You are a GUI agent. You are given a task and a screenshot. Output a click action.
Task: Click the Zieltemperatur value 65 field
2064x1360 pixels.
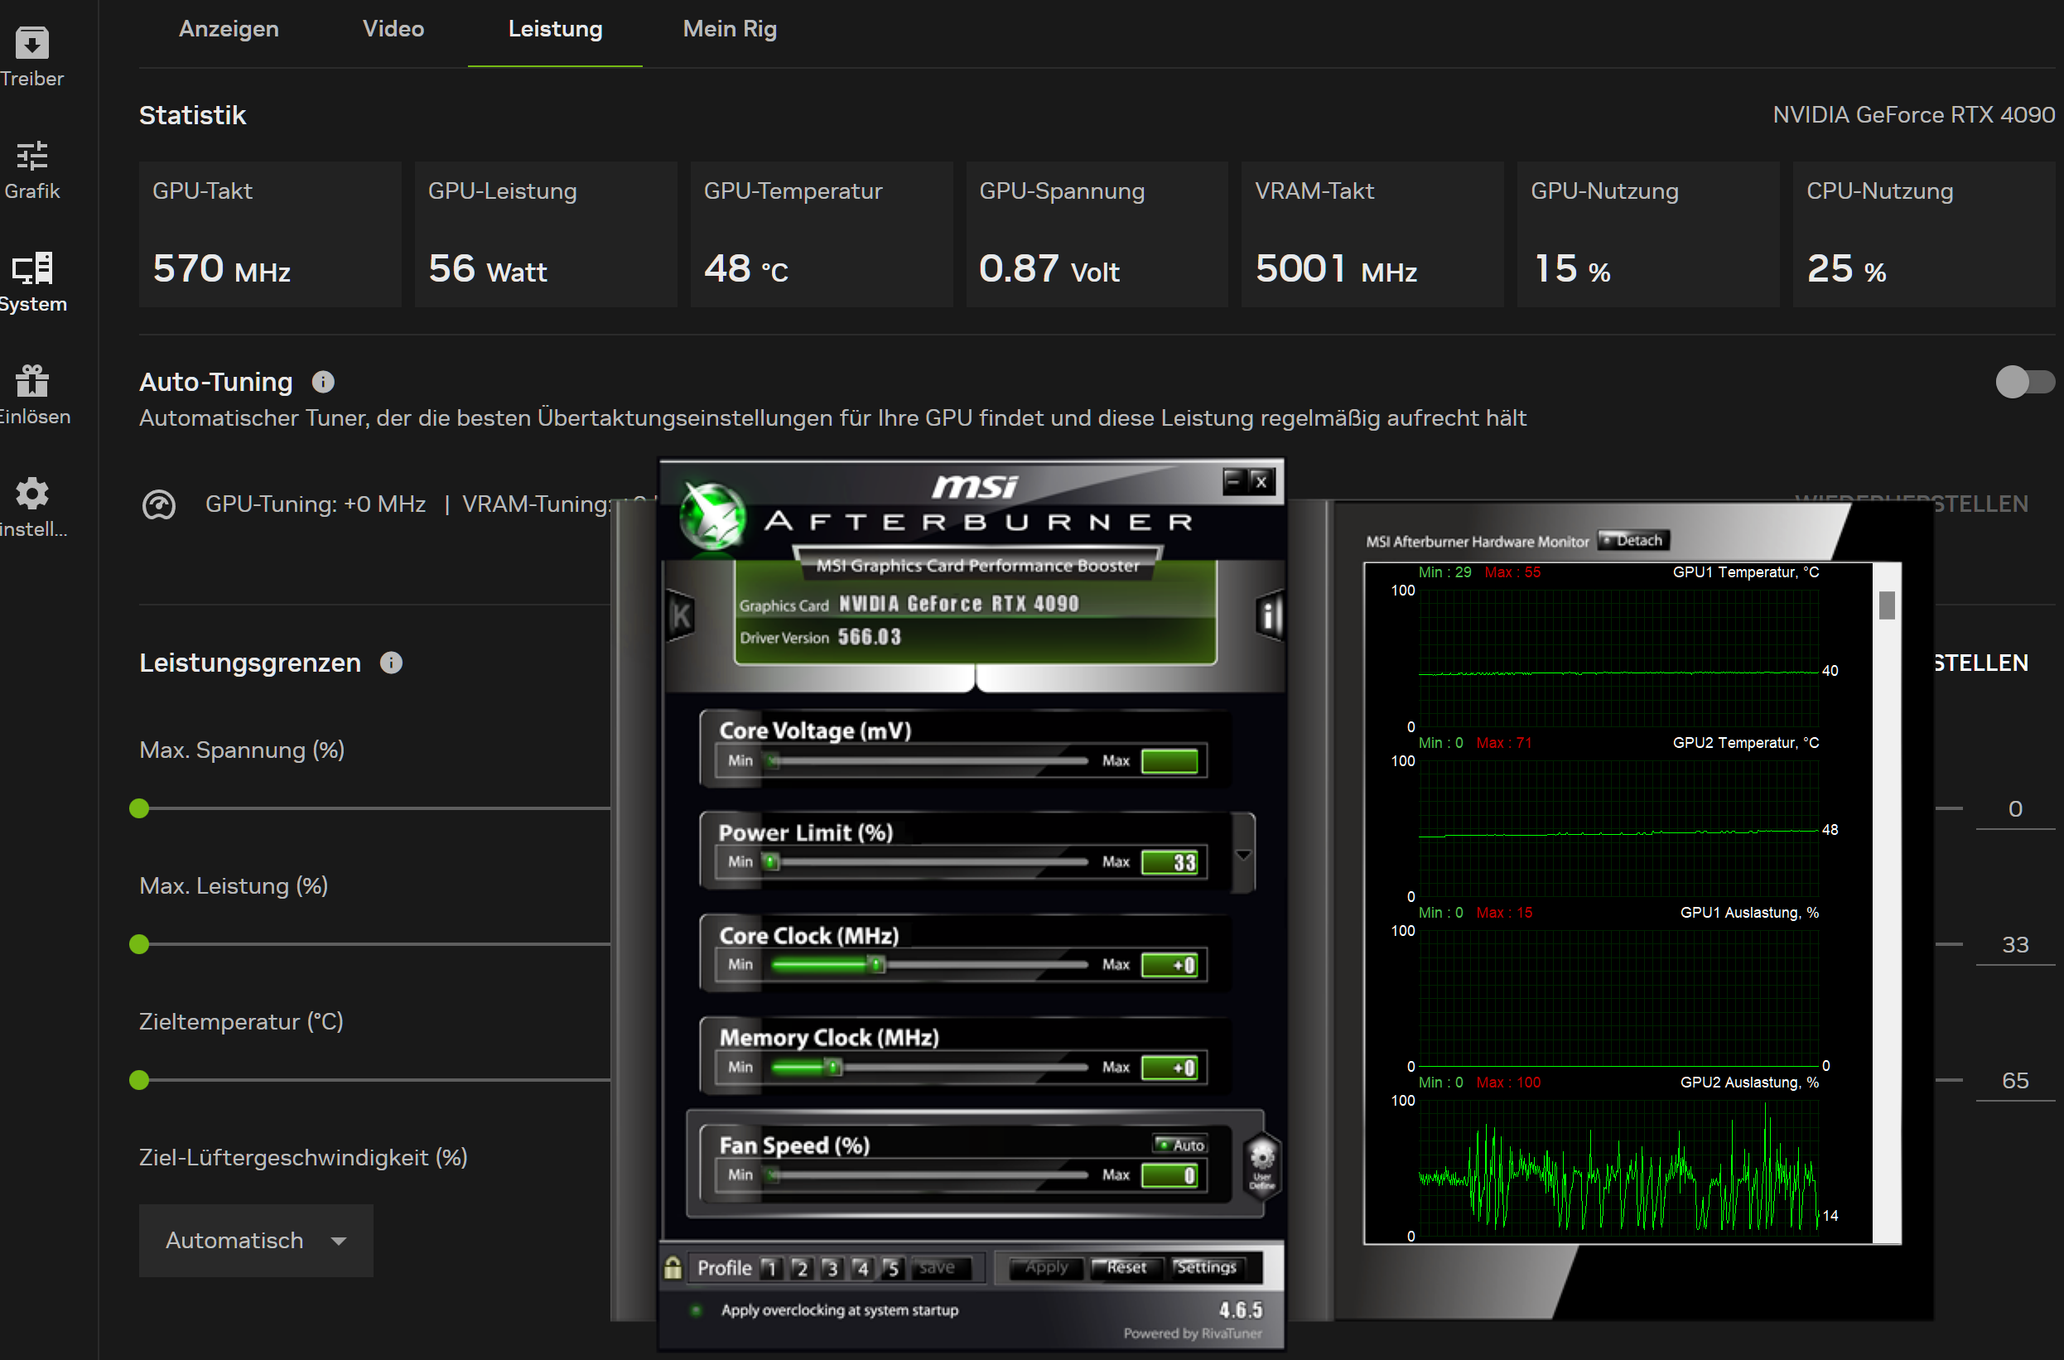2014,1080
